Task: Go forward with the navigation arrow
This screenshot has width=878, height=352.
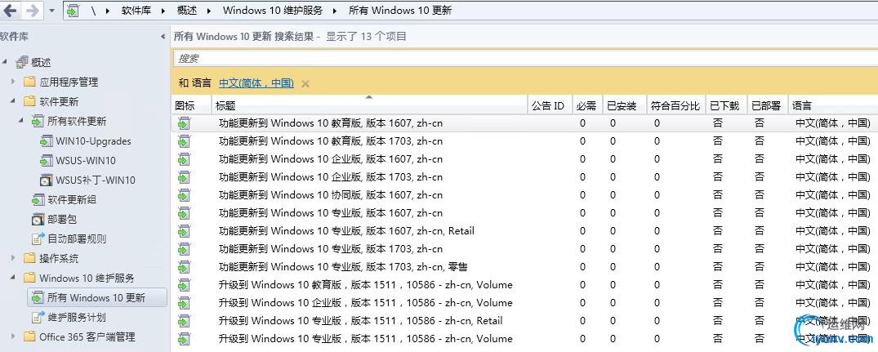Action: click(33, 10)
